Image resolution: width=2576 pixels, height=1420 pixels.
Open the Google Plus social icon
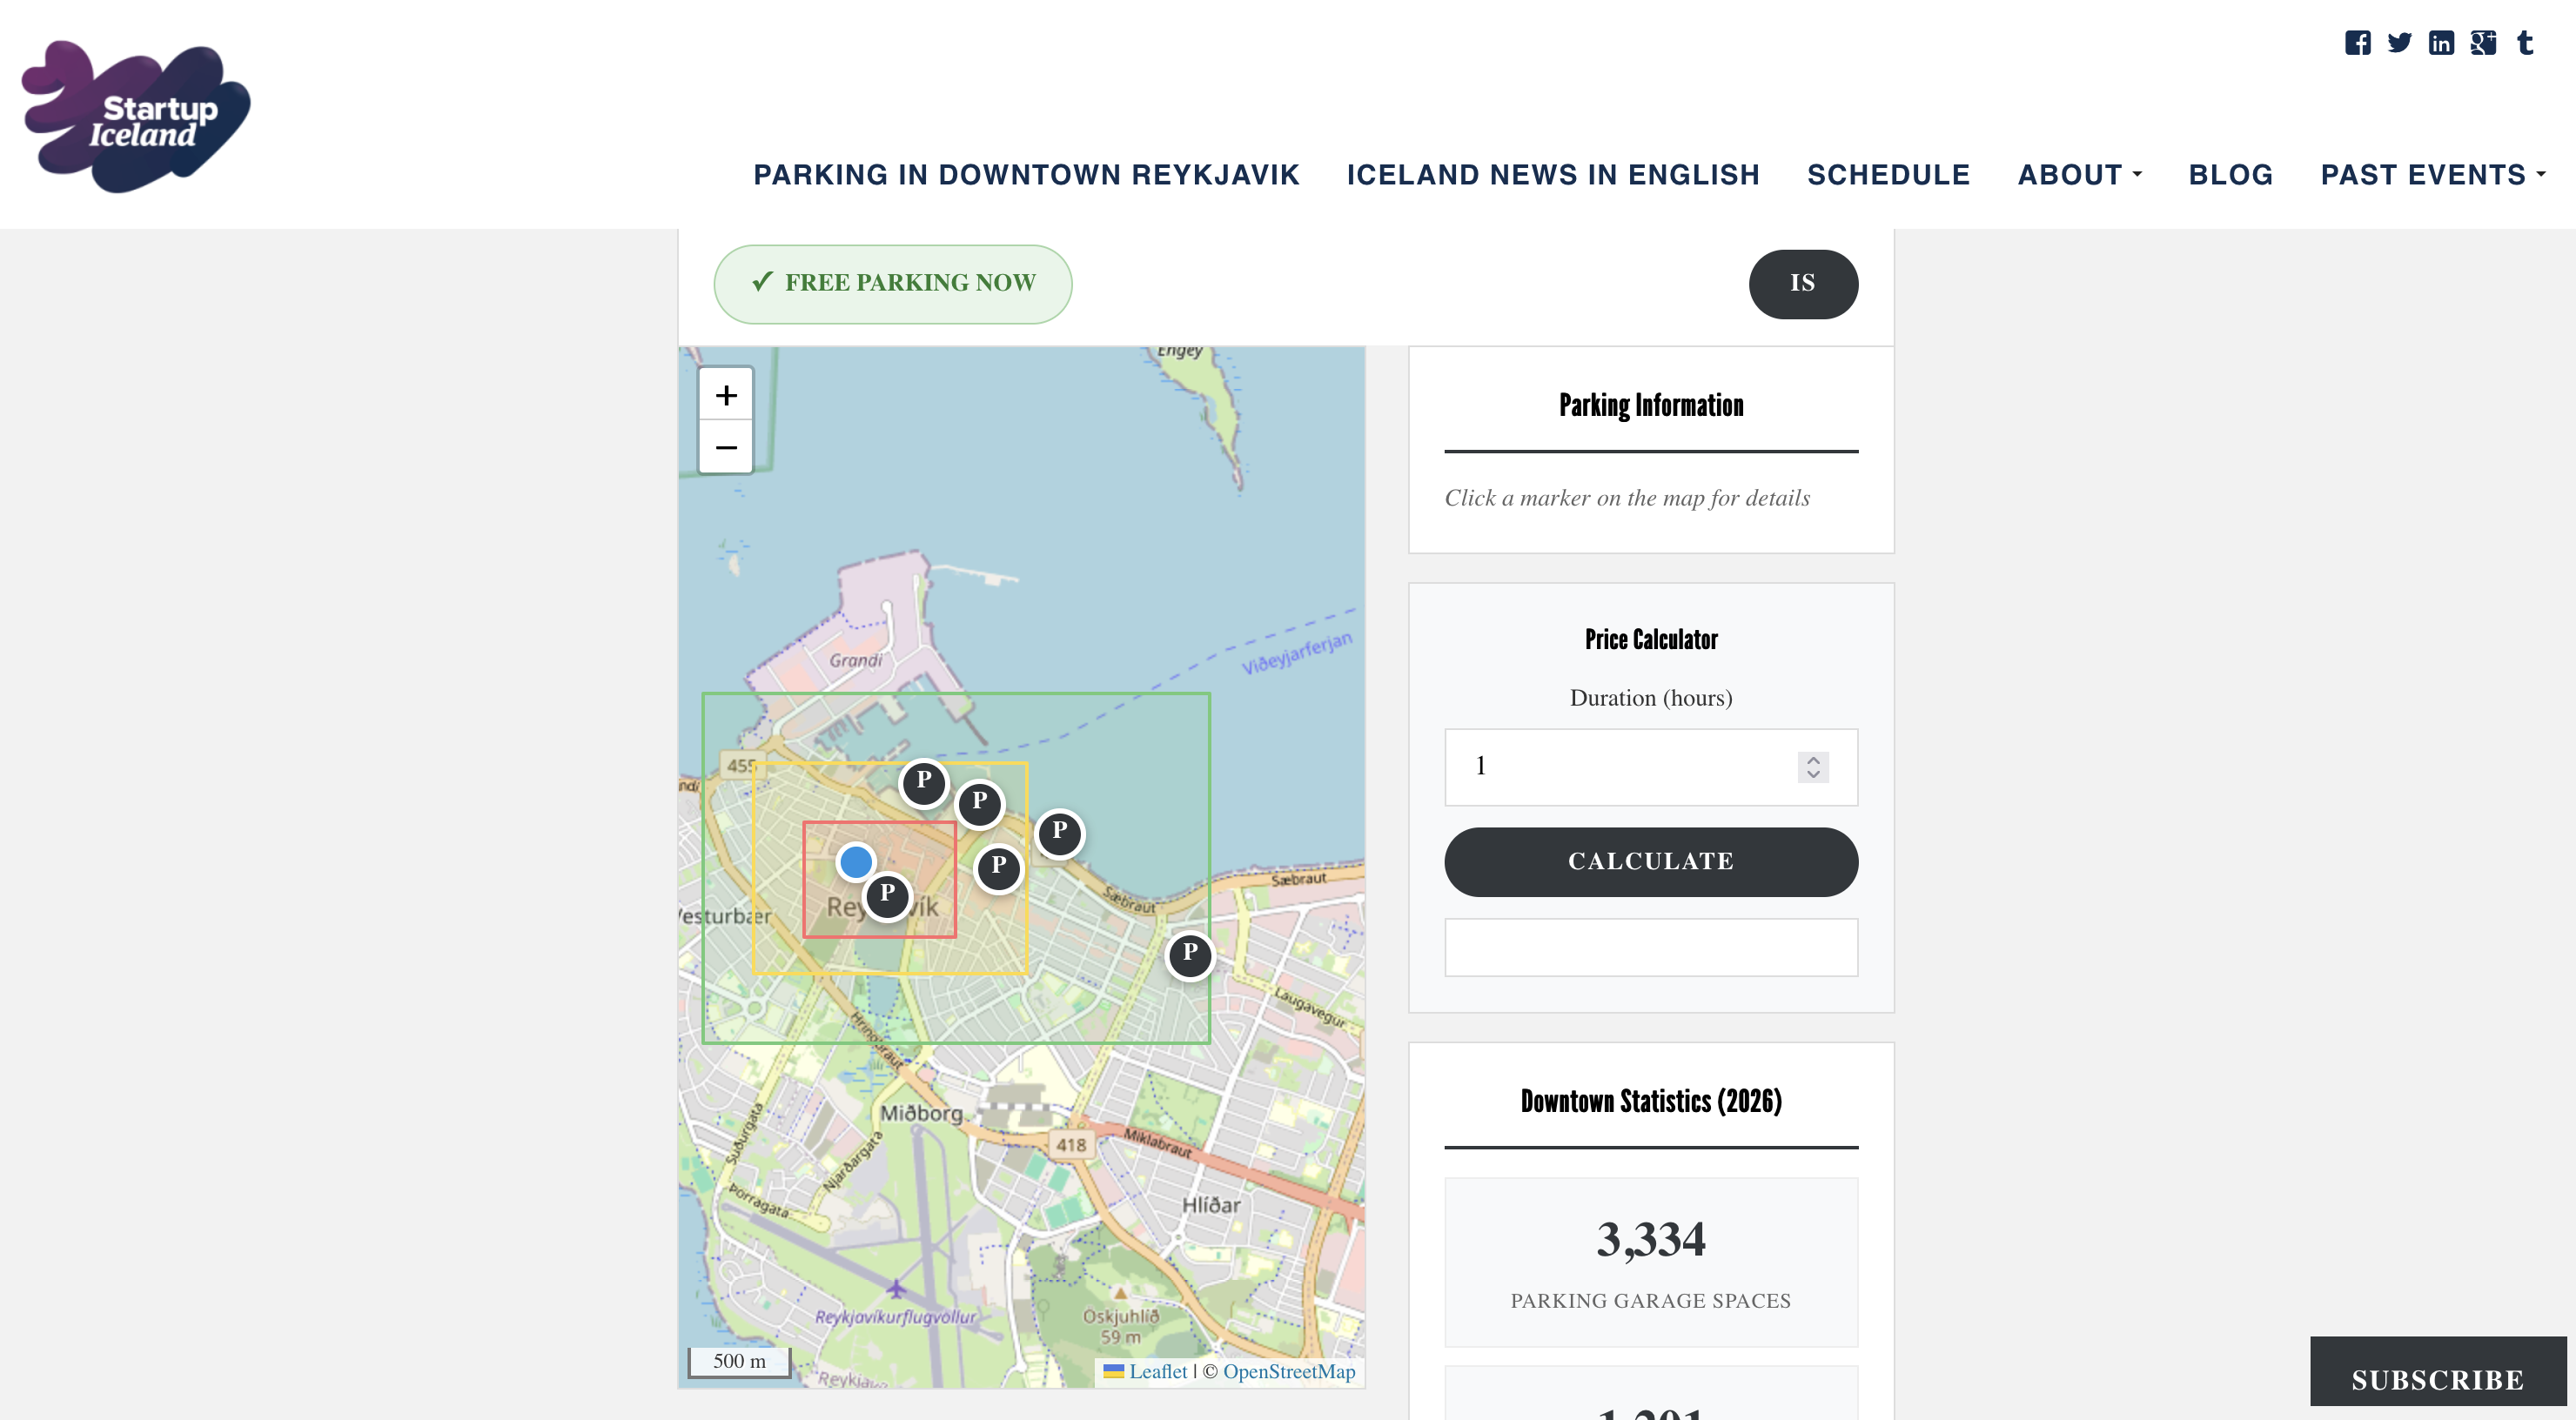click(2483, 43)
